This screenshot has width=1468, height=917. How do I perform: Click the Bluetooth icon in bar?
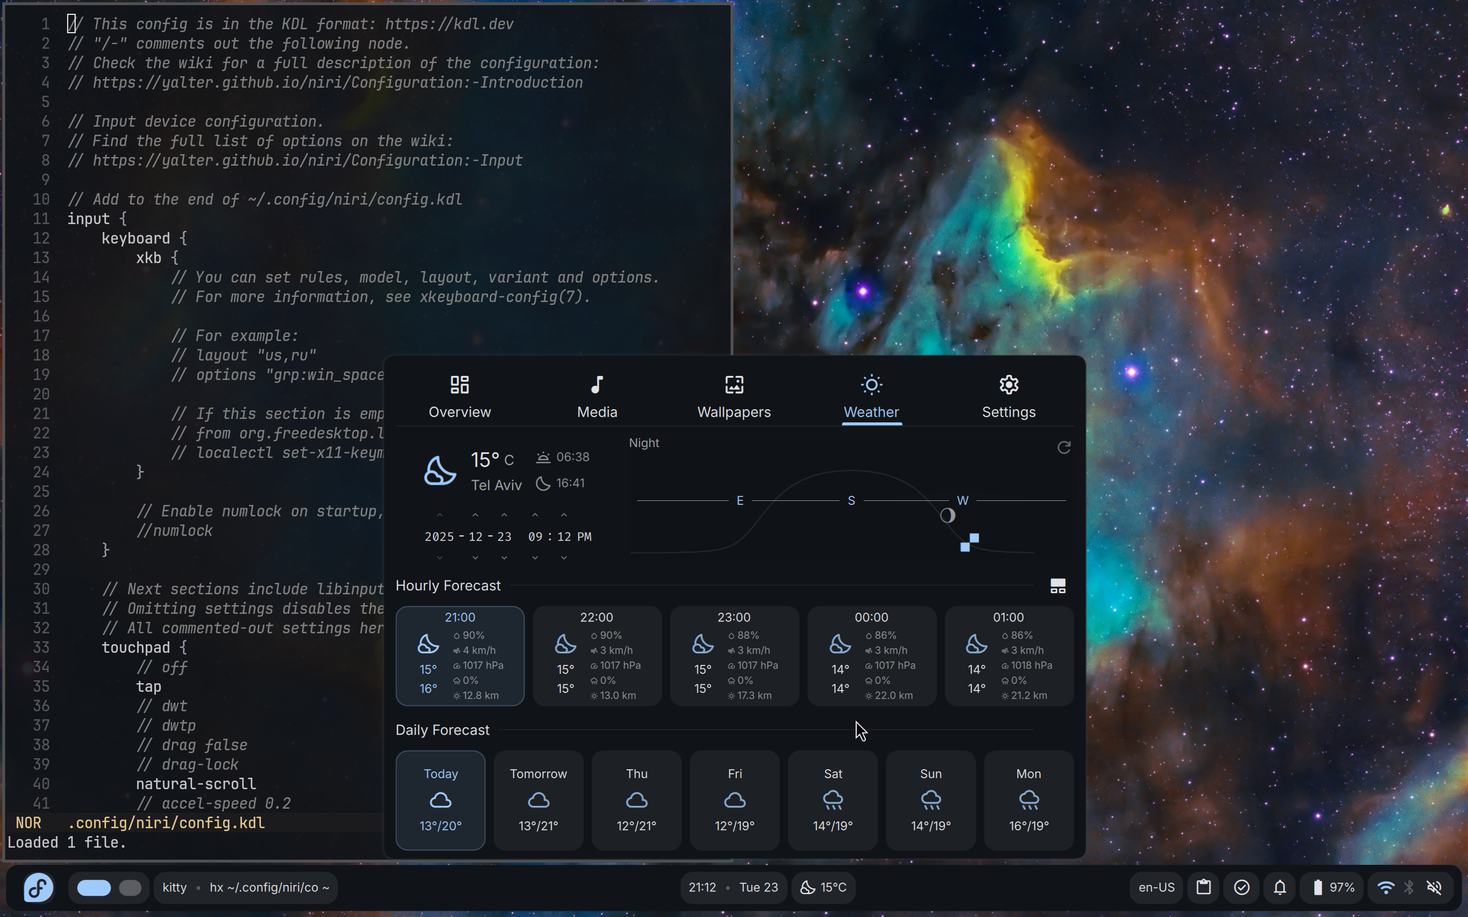(1409, 887)
